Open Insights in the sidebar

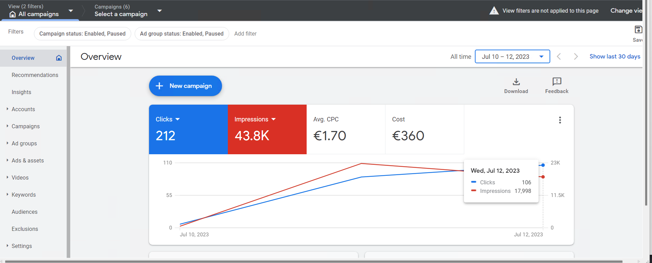tap(21, 92)
